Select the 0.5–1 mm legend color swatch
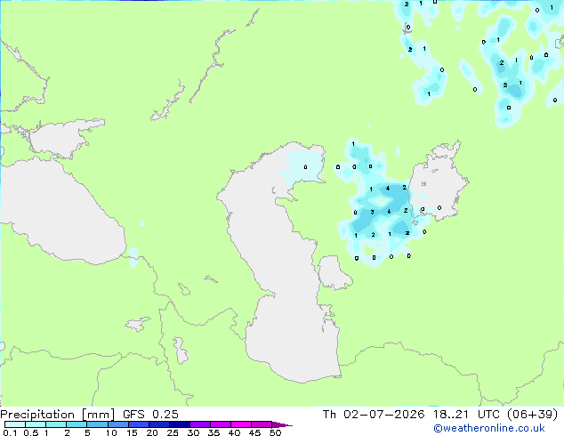 pos(36,424)
